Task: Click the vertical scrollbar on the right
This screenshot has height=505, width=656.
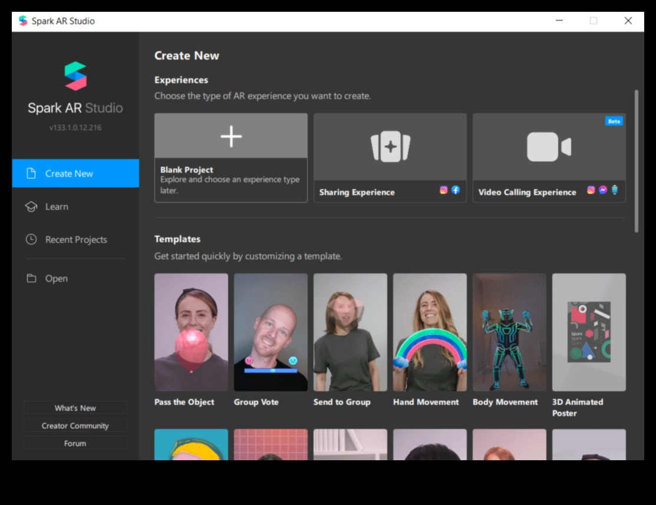Action: point(636,161)
